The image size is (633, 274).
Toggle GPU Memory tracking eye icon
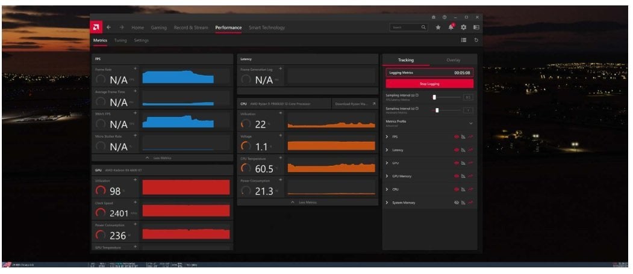[457, 176]
